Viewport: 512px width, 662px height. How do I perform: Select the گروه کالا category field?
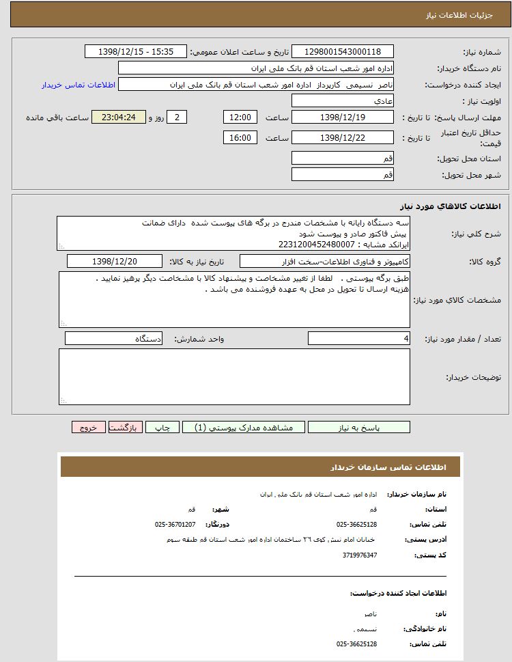[x=325, y=262]
